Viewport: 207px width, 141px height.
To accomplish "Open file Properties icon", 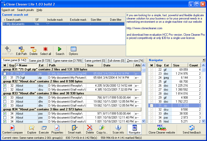I will [57, 130].
